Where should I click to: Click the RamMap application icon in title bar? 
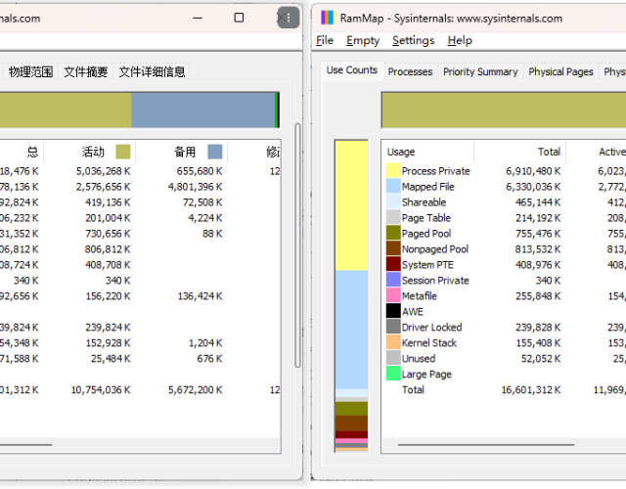point(327,18)
